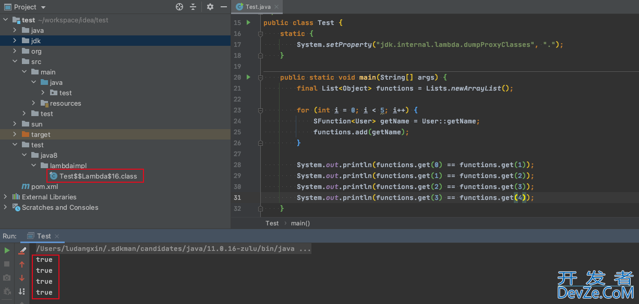Click the java command line in console output
Image resolution: width=639 pixels, height=304 pixels.
(174, 249)
